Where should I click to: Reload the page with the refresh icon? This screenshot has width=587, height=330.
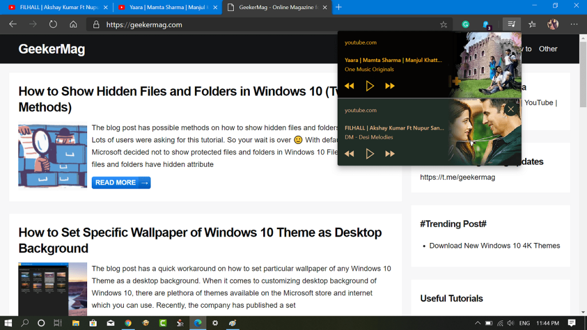[53, 24]
